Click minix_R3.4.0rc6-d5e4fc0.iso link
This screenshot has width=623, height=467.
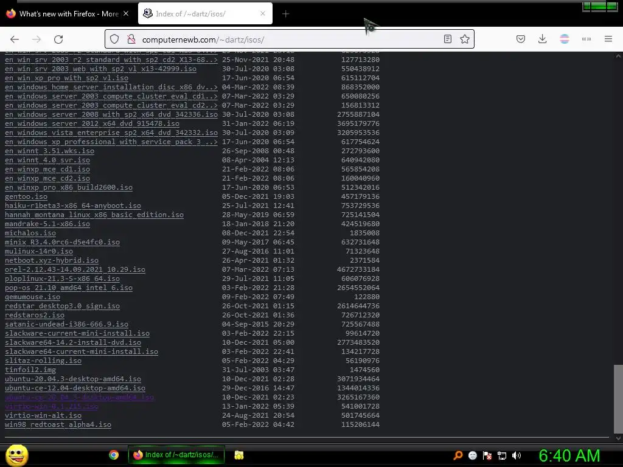(62, 242)
